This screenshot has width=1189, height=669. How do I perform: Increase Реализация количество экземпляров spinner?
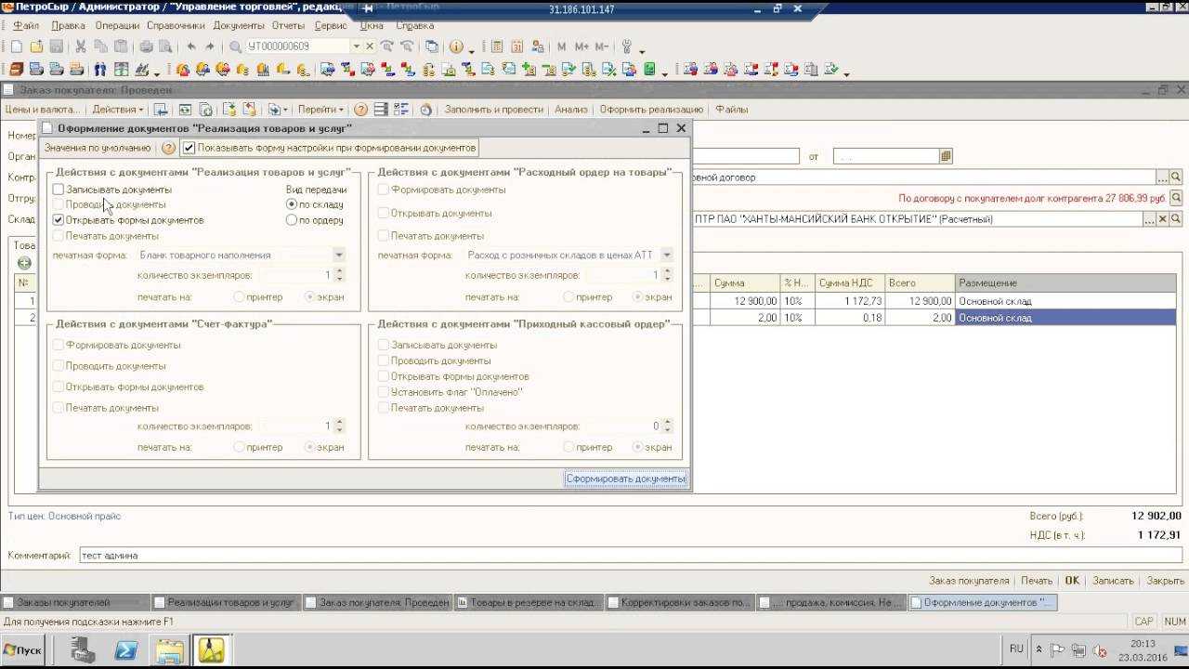(339, 272)
